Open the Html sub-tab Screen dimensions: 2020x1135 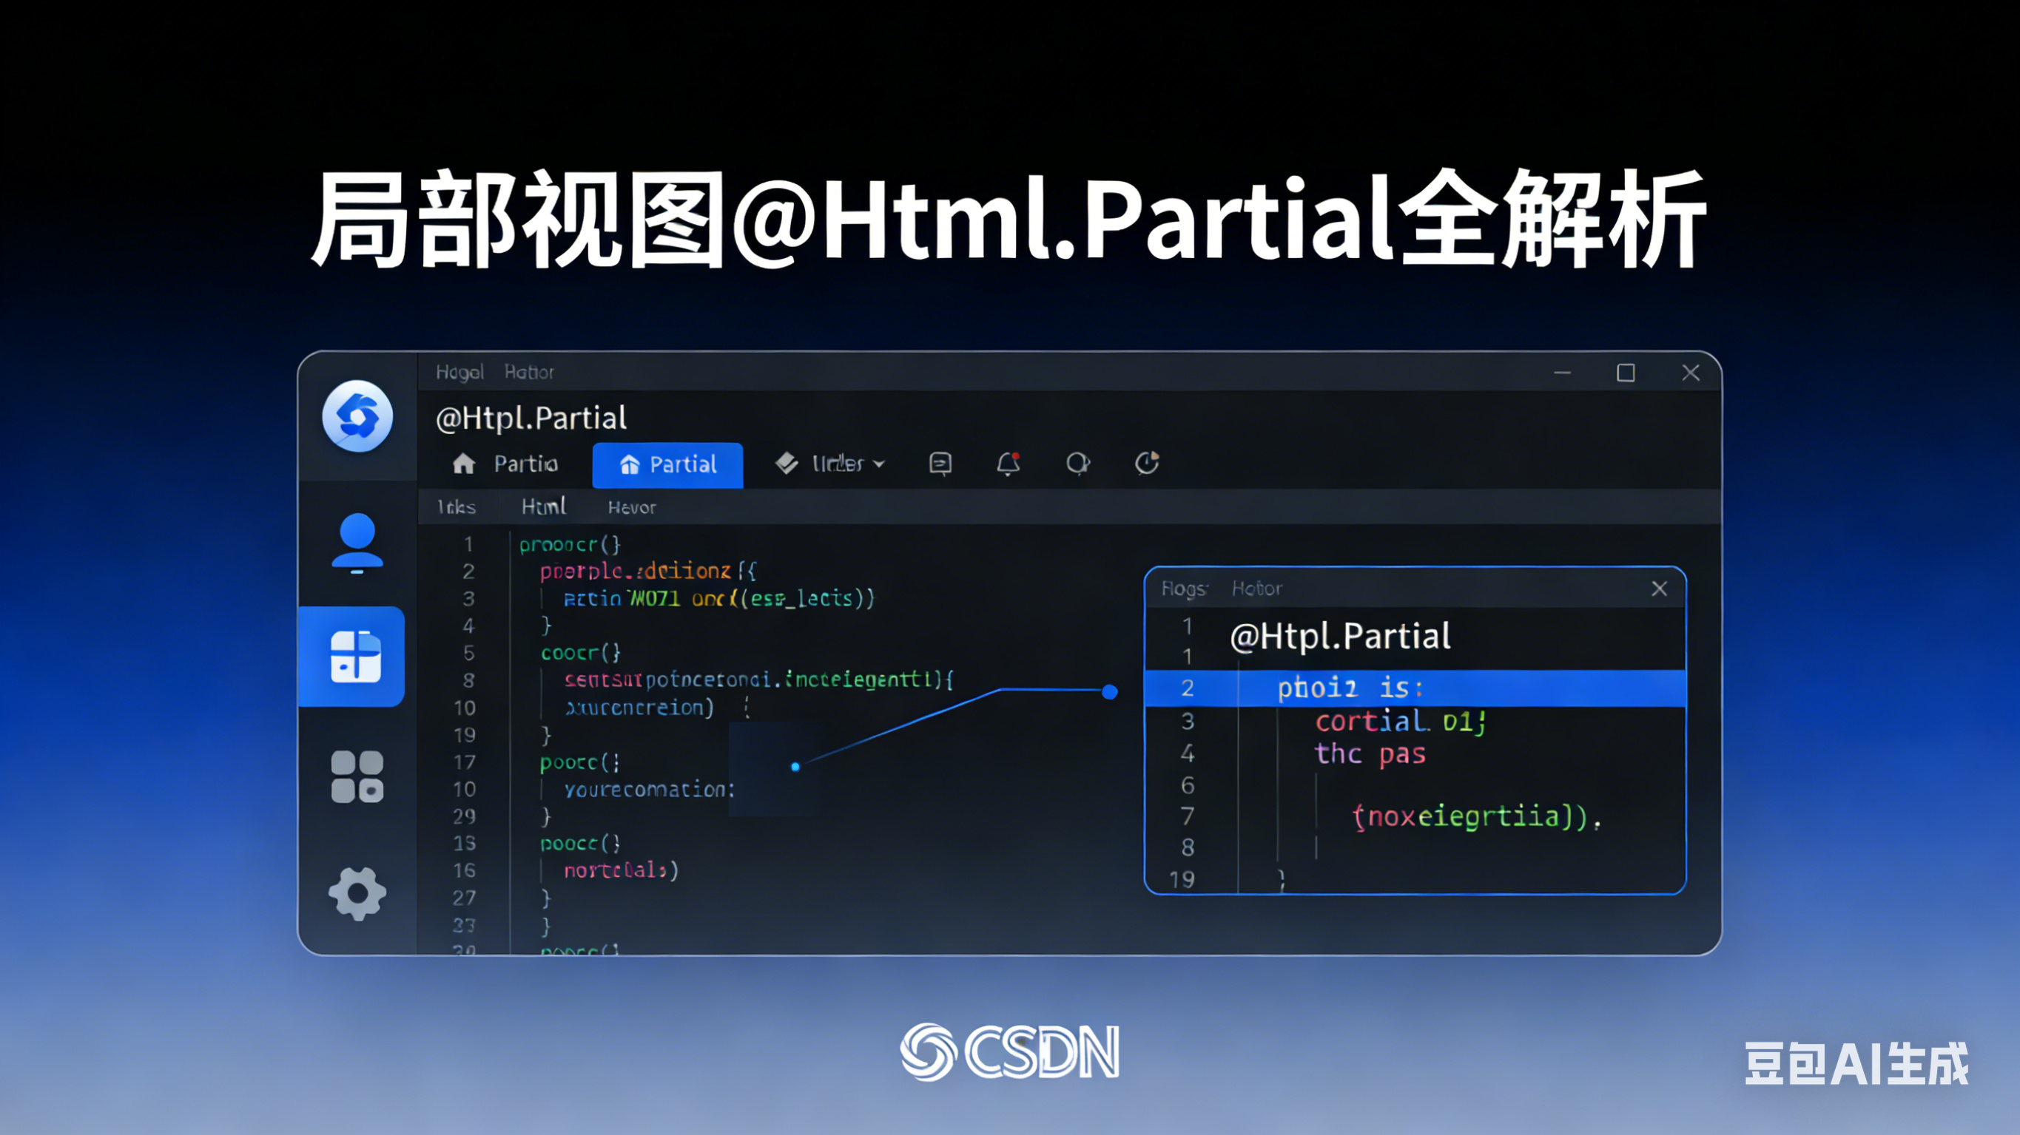[x=543, y=507]
